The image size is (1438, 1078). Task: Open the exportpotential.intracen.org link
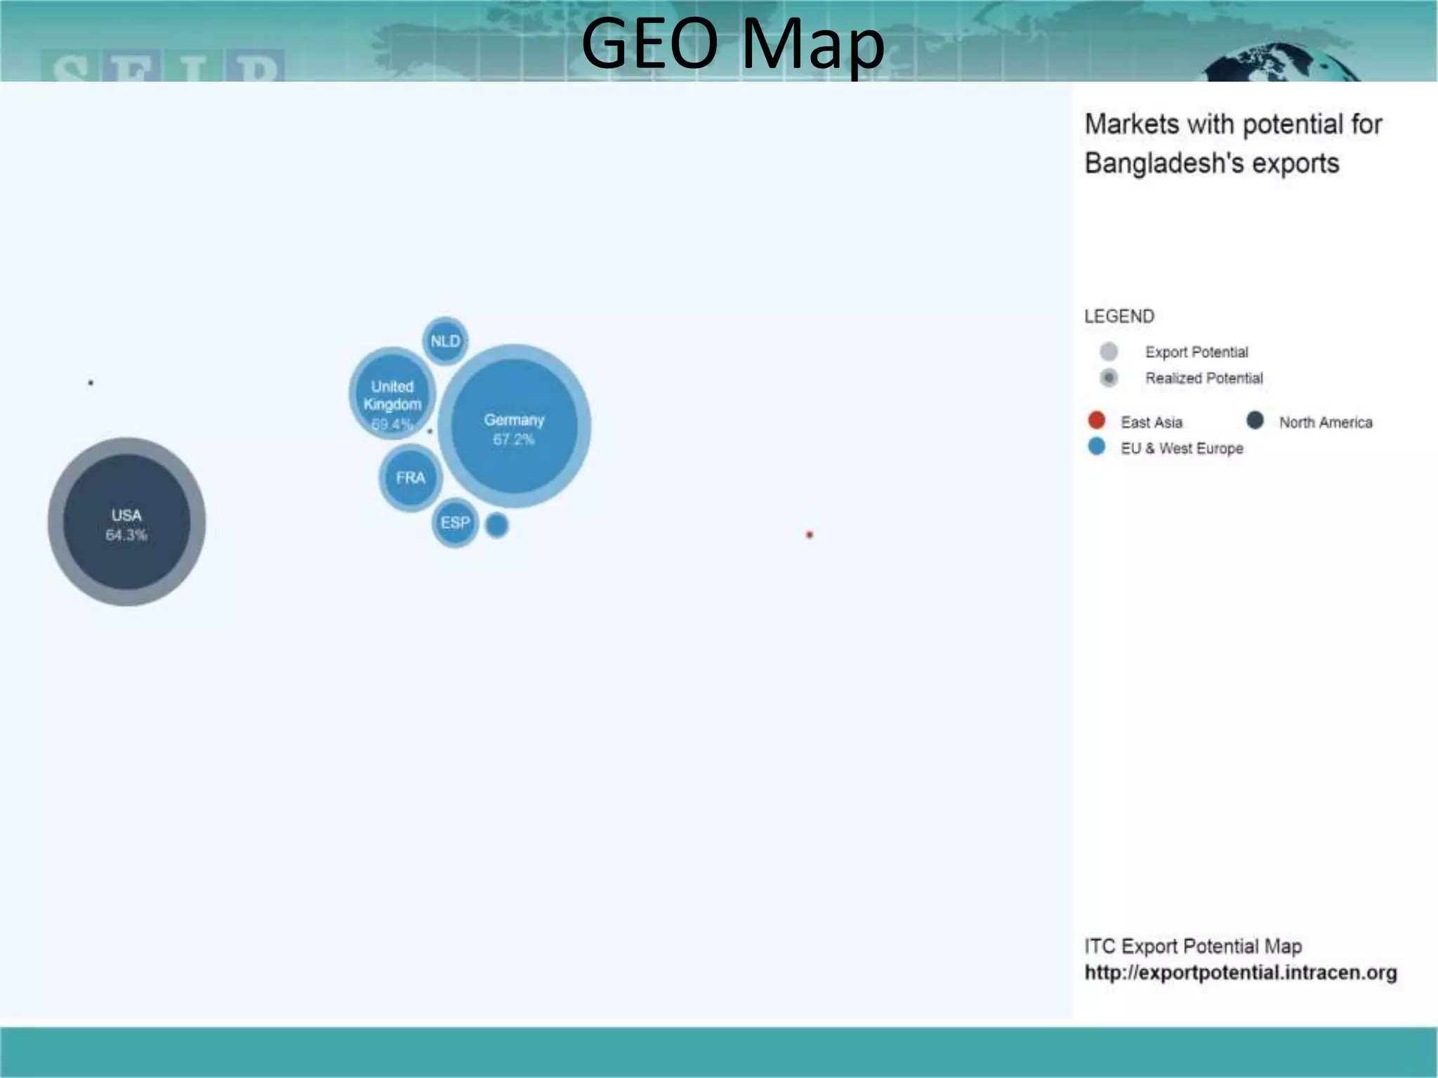(1240, 973)
